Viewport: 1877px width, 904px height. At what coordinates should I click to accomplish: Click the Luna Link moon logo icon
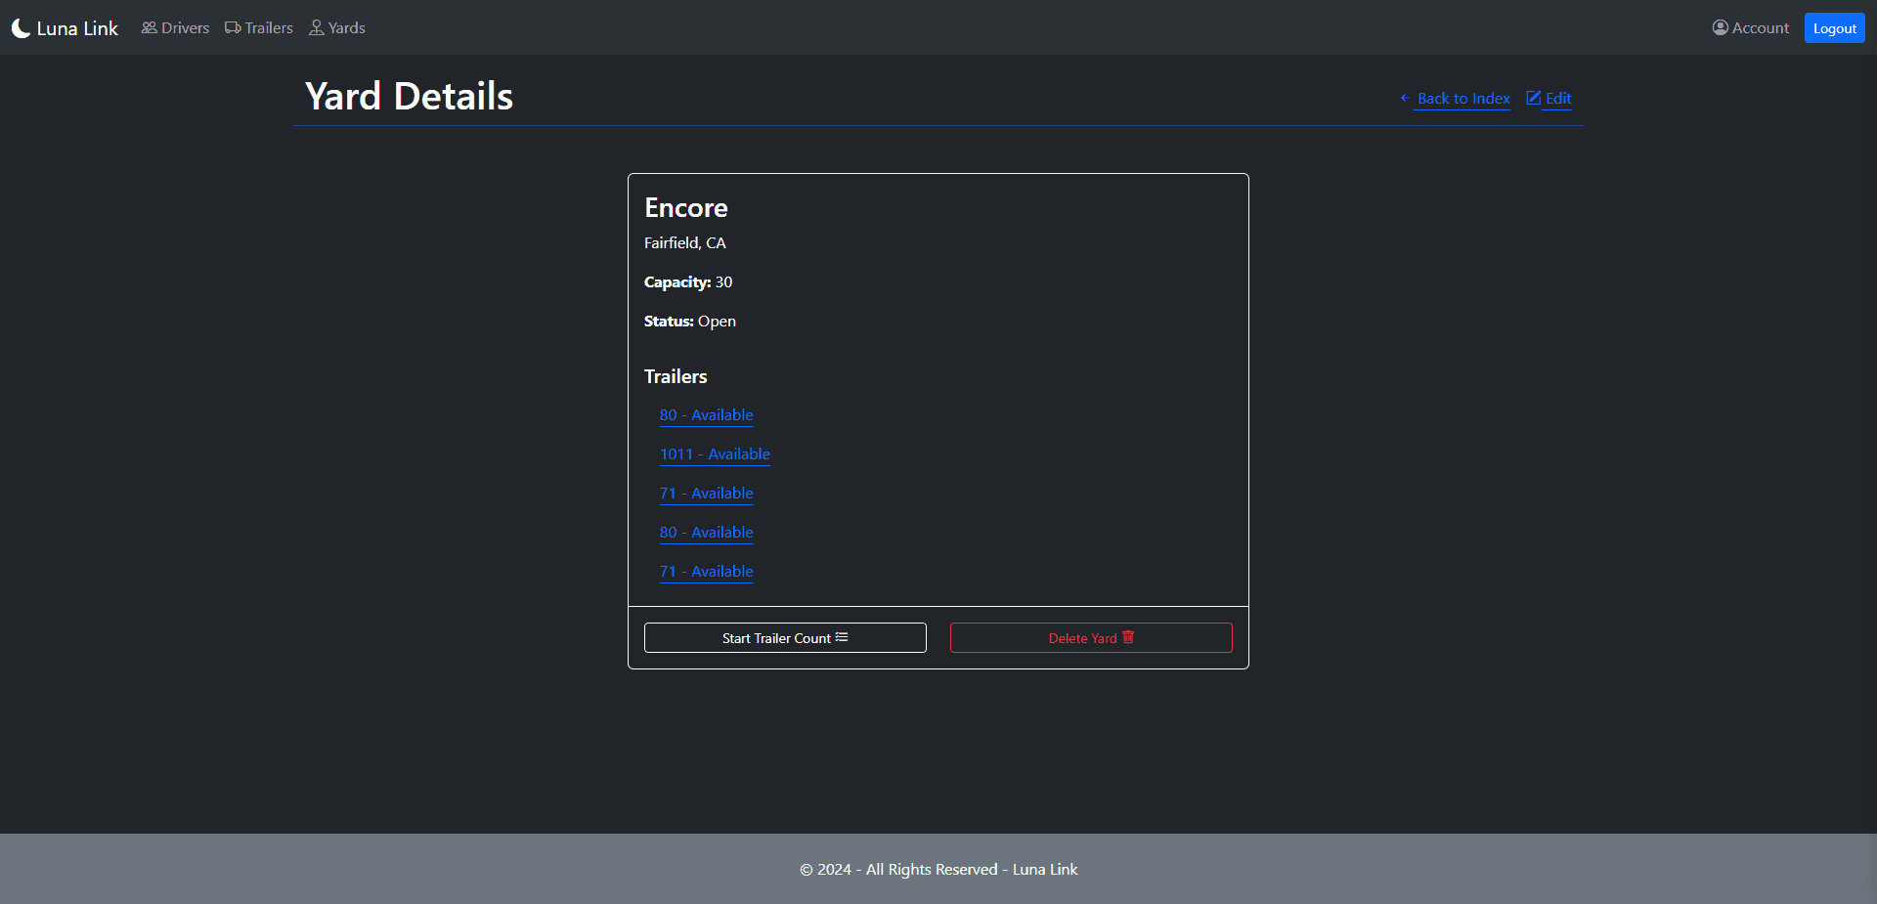21,28
